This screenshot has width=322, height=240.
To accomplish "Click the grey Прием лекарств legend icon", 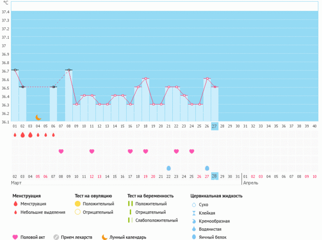I will tap(56, 237).
